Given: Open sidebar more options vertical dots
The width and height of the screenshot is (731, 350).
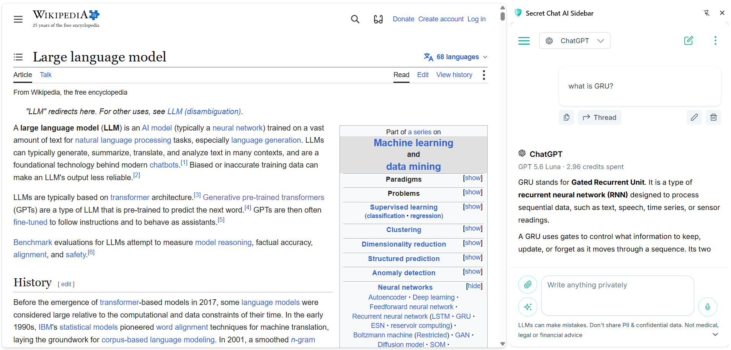Looking at the screenshot, I should pyautogui.click(x=715, y=40).
